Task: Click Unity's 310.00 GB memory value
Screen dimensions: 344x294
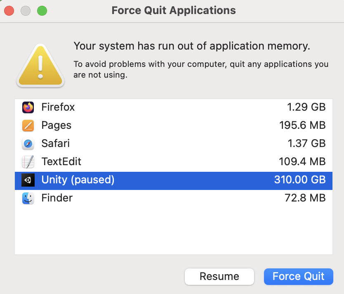Action: [300, 180]
